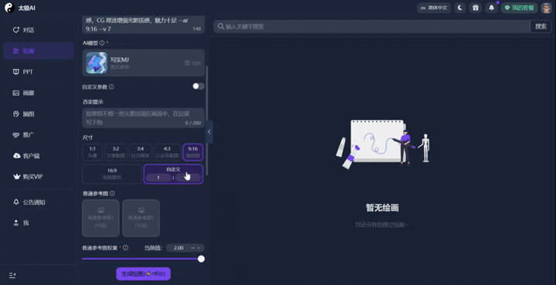Screen dimensions: 556x285
Task: Click the 否定提示 text field
Action: (144, 117)
